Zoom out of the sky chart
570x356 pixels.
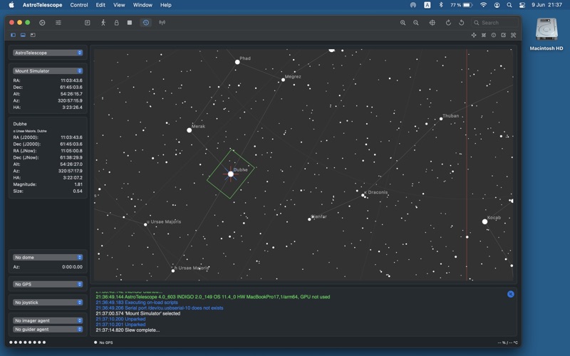click(416, 23)
